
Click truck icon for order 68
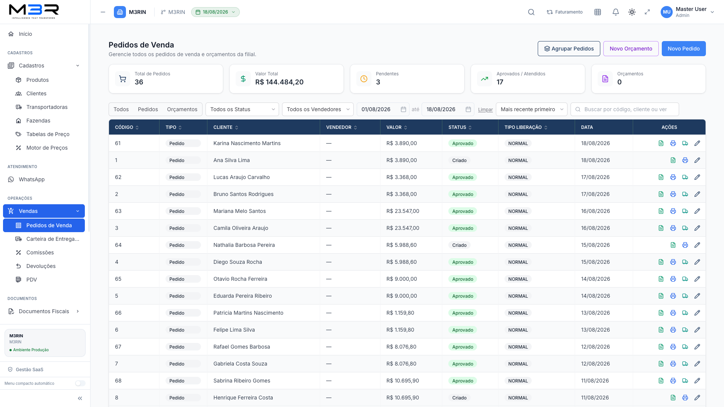coord(685,381)
